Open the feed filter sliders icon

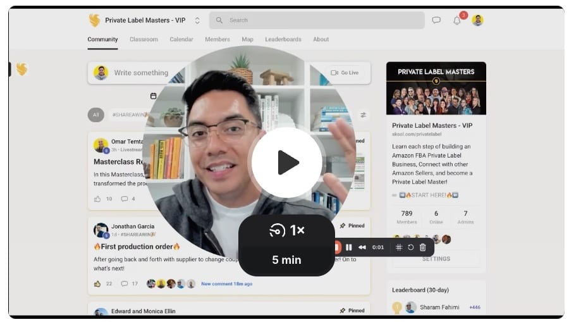[363, 115]
